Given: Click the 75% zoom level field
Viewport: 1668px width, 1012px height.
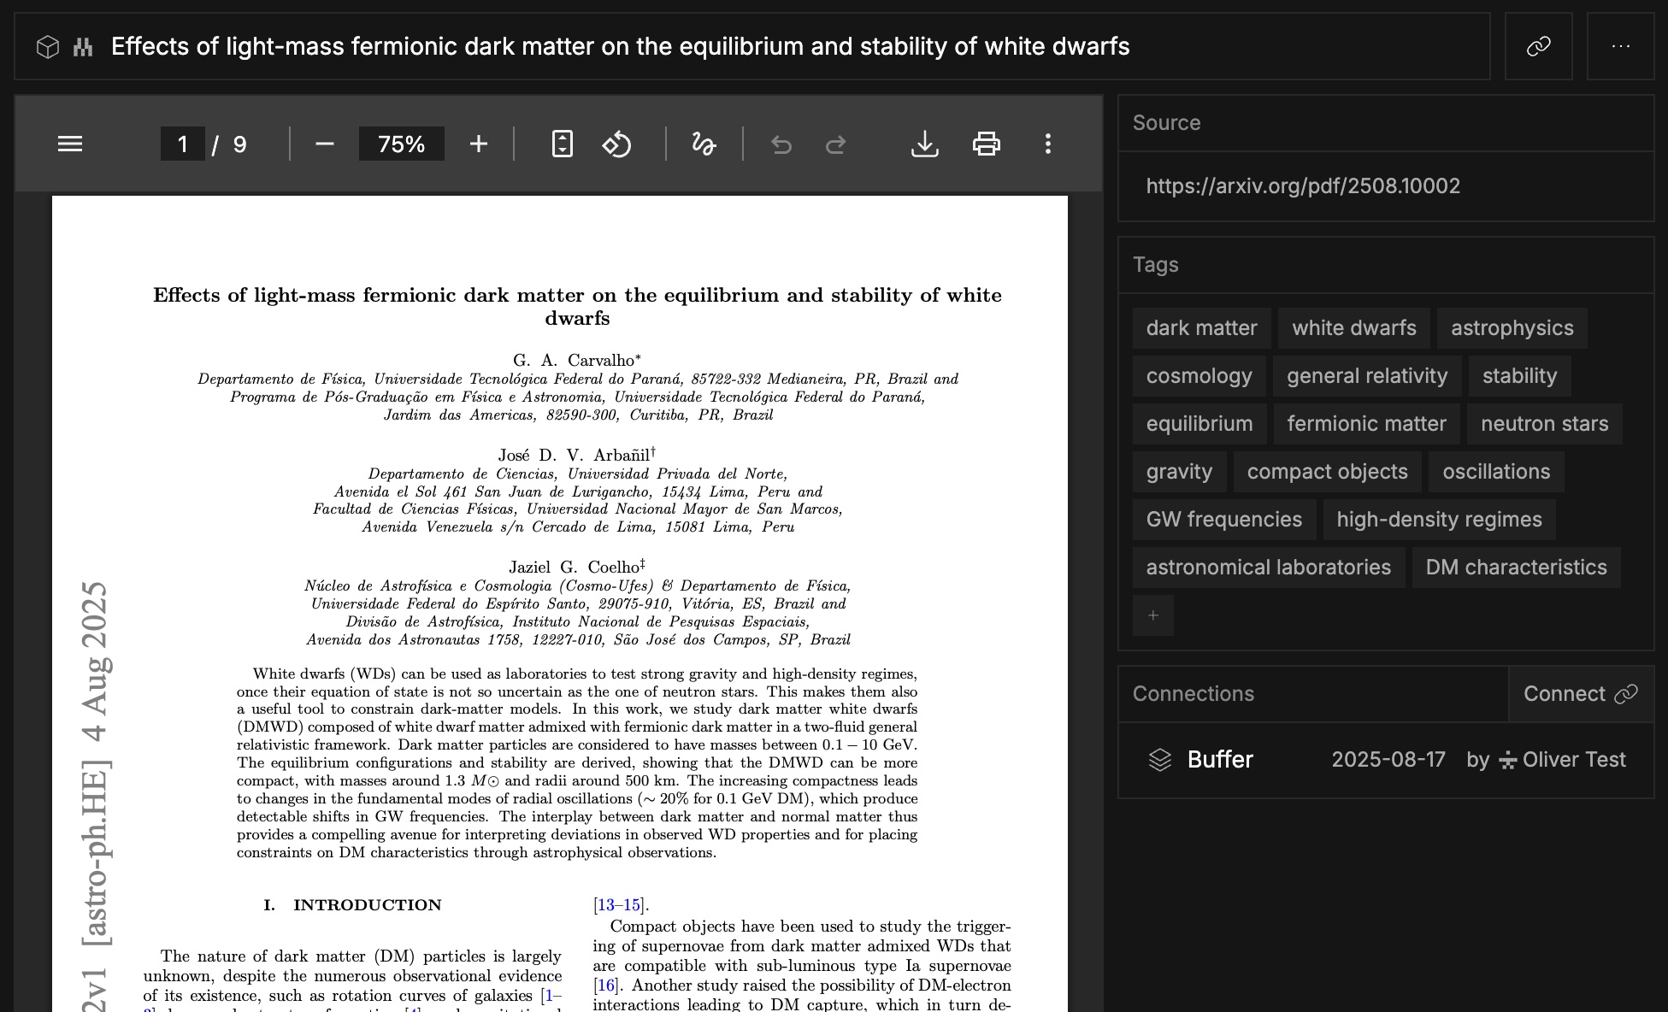Looking at the screenshot, I should click(401, 144).
